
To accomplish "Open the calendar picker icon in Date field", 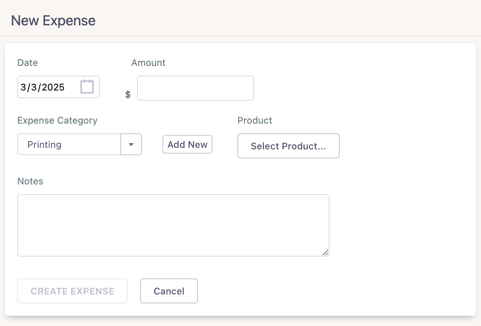I will click(87, 87).
